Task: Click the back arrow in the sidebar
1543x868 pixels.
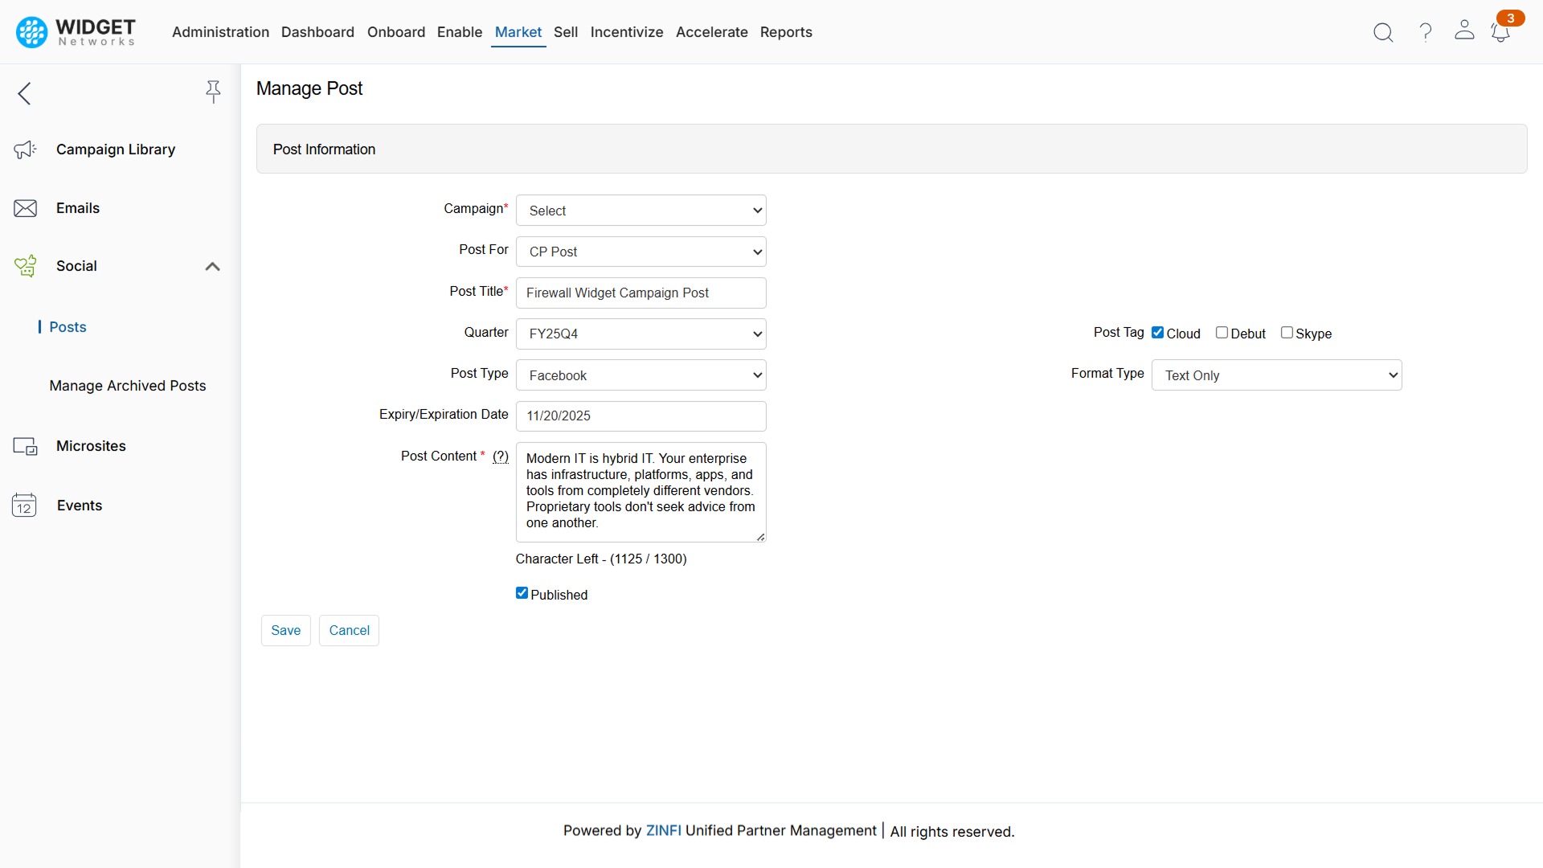Action: (x=24, y=93)
